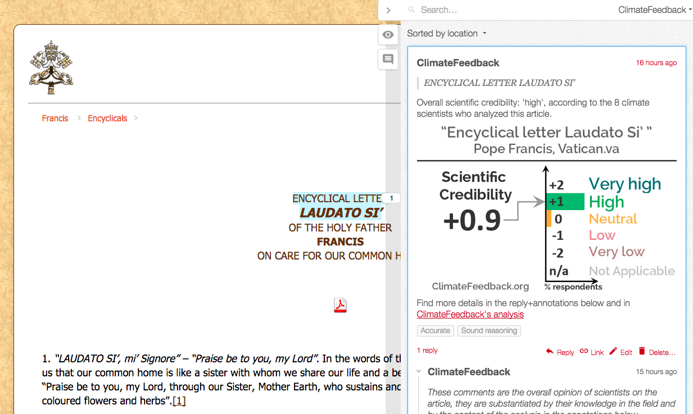
Task: Toggle highlight visibility with the eye icon
Action: tap(388, 35)
